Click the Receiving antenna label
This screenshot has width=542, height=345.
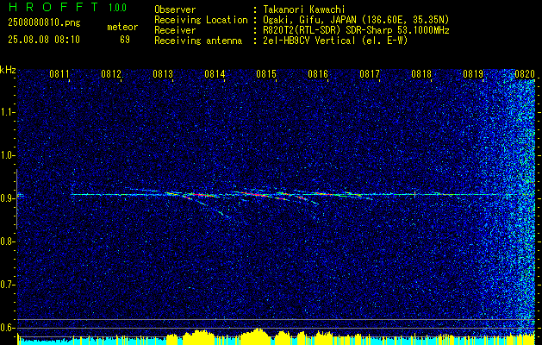[x=198, y=41]
